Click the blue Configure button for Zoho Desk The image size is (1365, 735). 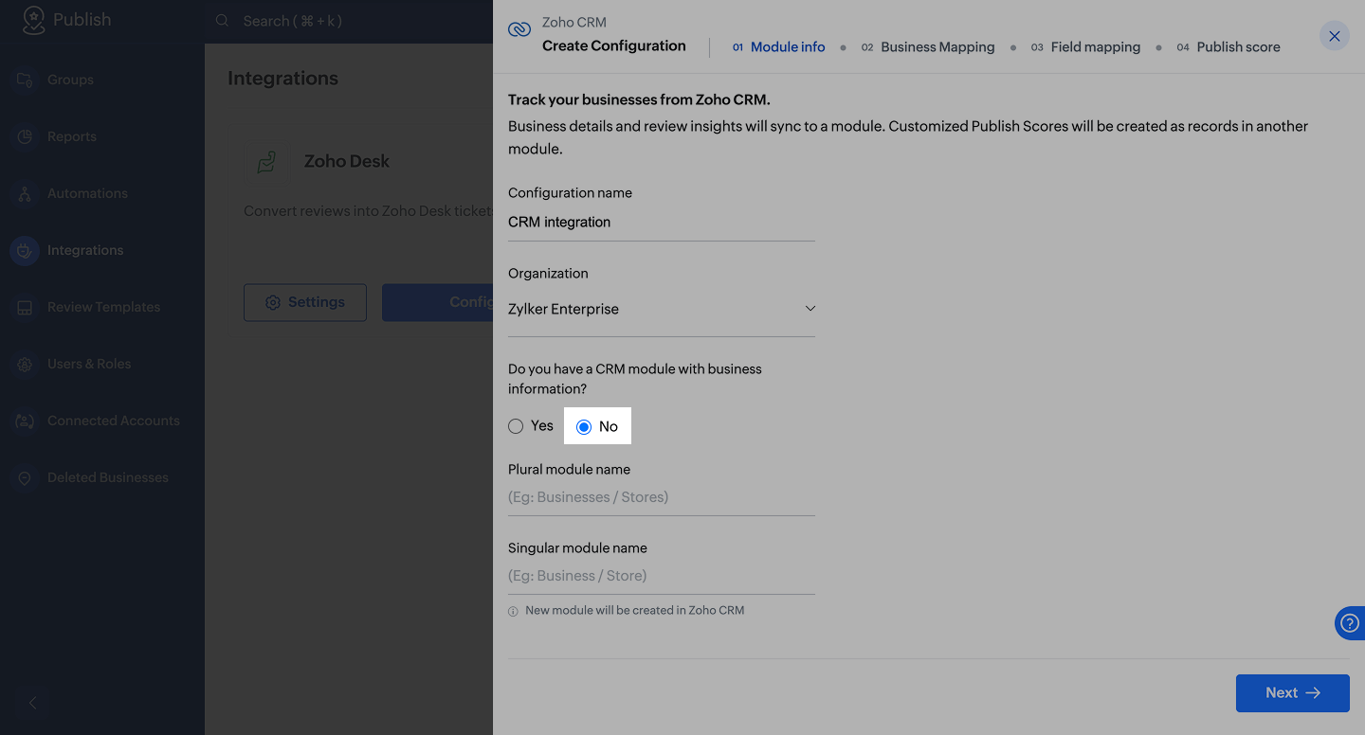tap(438, 302)
